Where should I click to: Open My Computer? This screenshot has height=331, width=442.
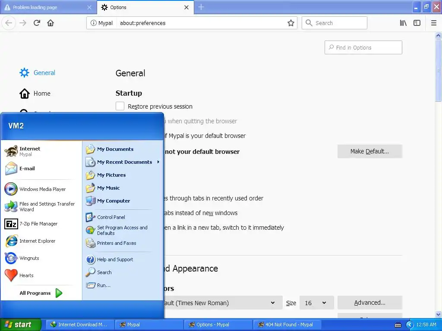coord(123,201)
